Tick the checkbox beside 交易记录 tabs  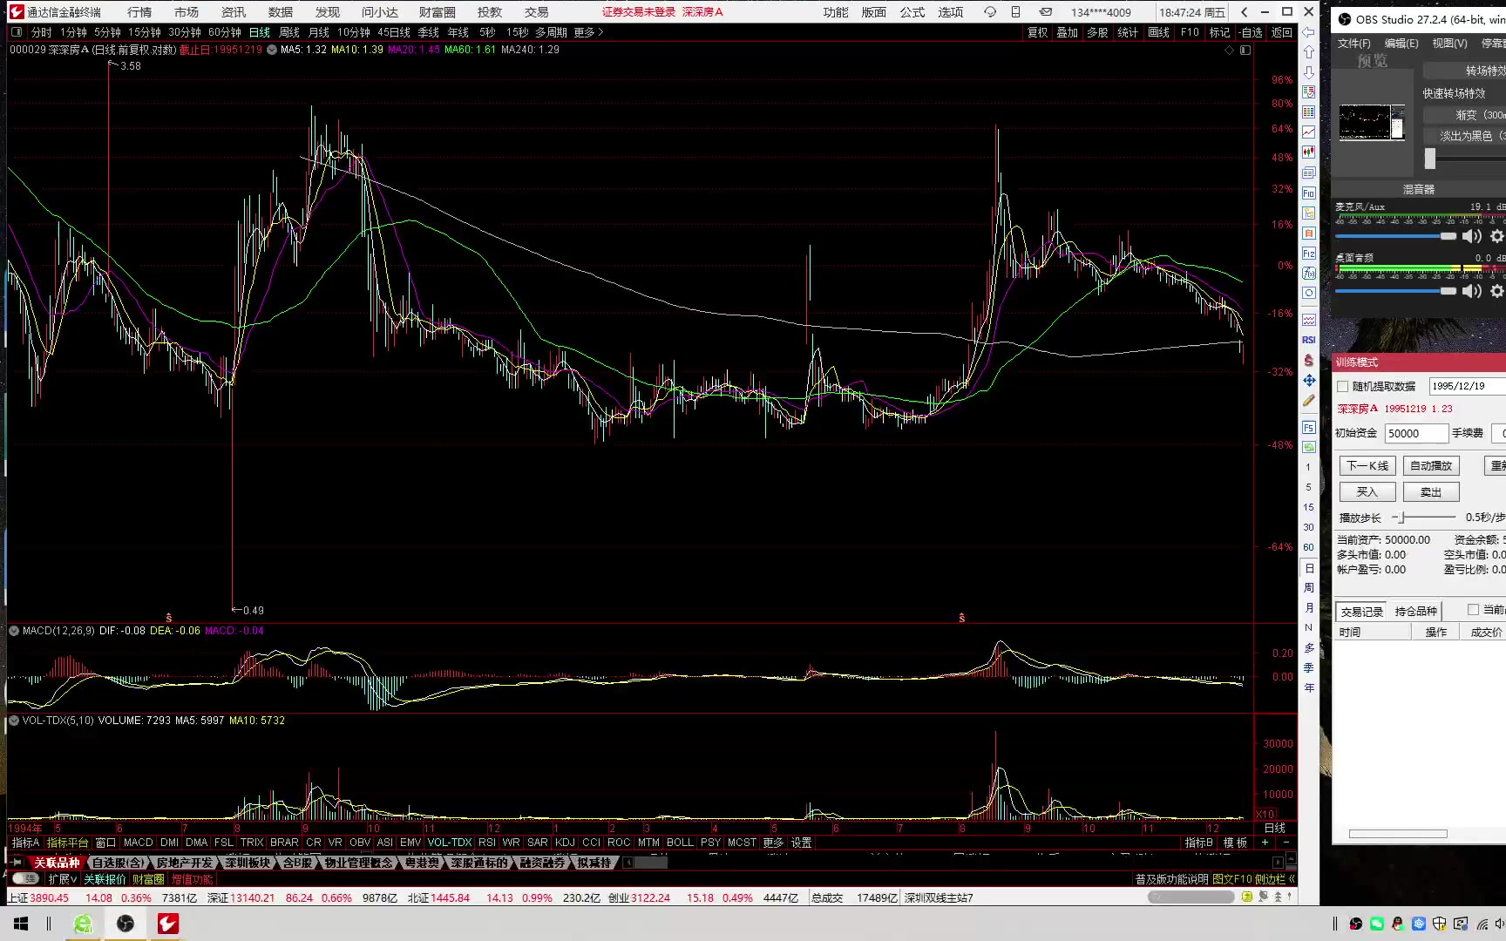1473,610
